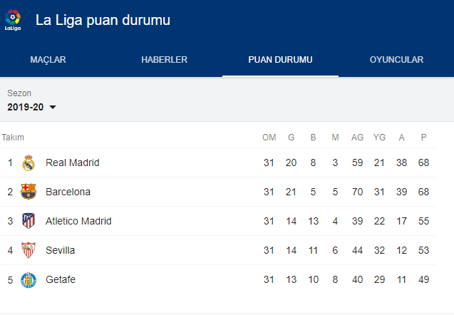Click the Atletico Madrid club crest
Viewport: 454px width, 315px height.
pos(29,221)
